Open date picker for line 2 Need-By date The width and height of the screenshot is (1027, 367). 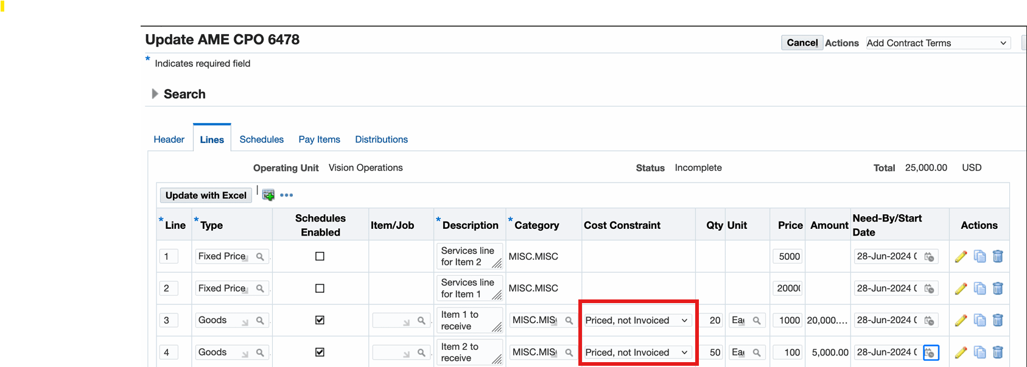click(x=929, y=288)
